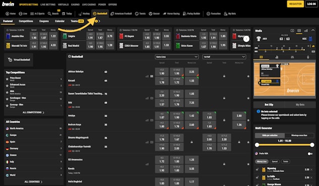
Task: Show video stream icon in Media panel
Action: click(x=292, y=31)
